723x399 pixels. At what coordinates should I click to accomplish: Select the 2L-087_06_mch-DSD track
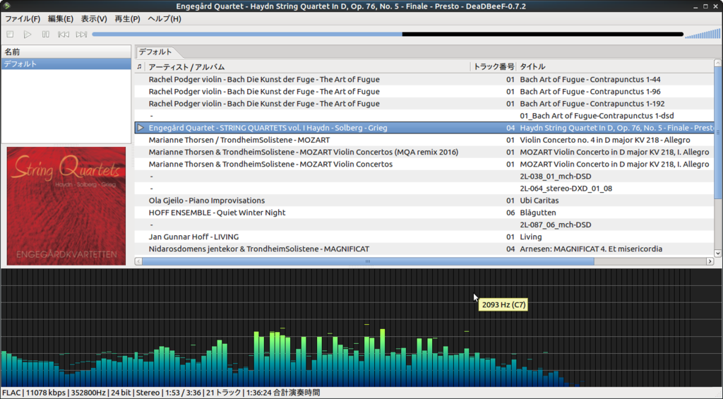(x=424, y=225)
